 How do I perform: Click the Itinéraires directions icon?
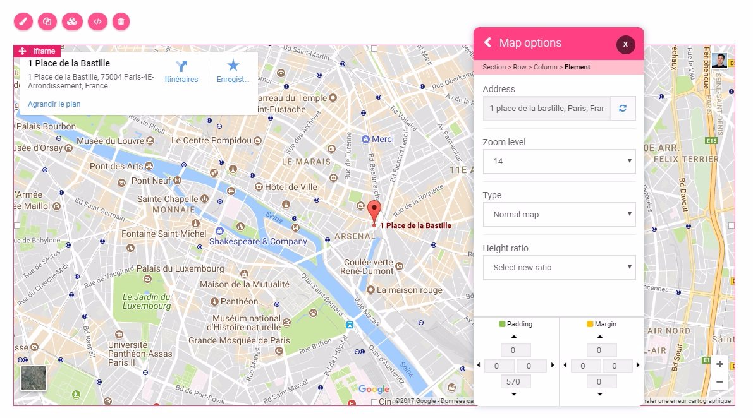[x=181, y=66]
